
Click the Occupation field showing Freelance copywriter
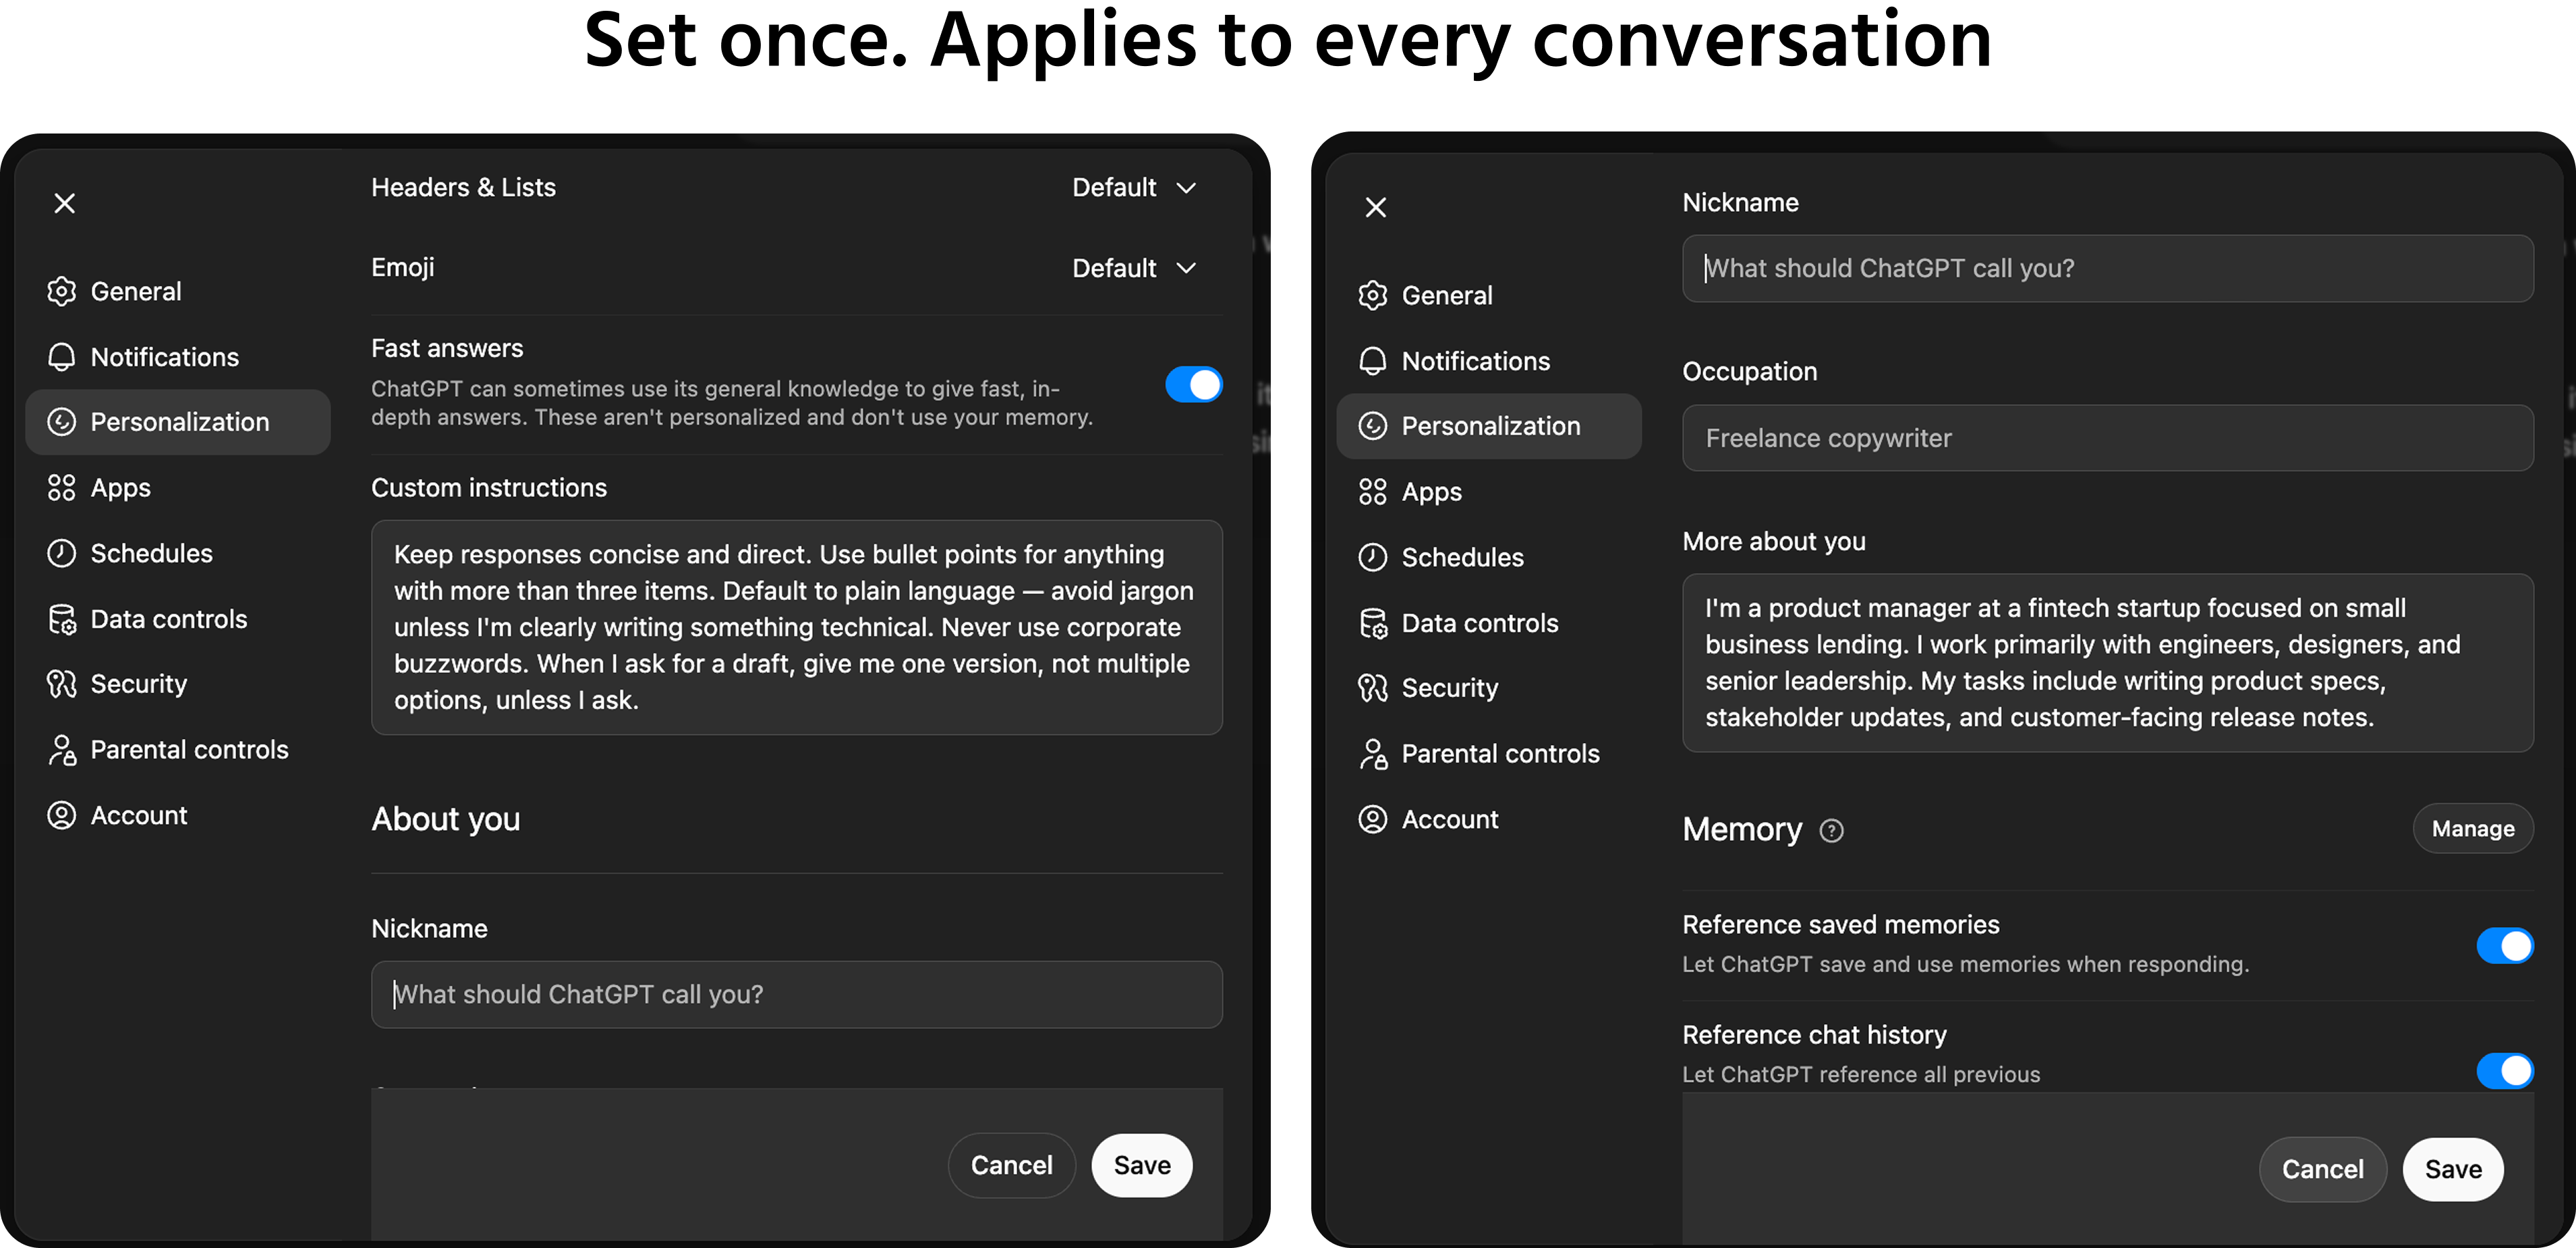tap(2108, 439)
